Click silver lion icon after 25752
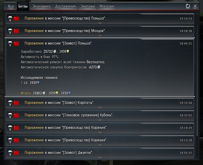This screenshot has width=203, height=165. (x=55, y=51)
